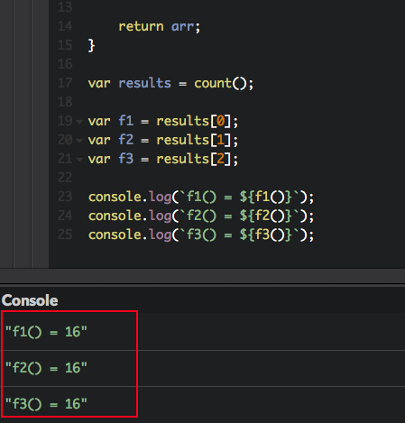This screenshot has height=423, width=405.
Task: Click the Console panel header
Action: click(30, 300)
